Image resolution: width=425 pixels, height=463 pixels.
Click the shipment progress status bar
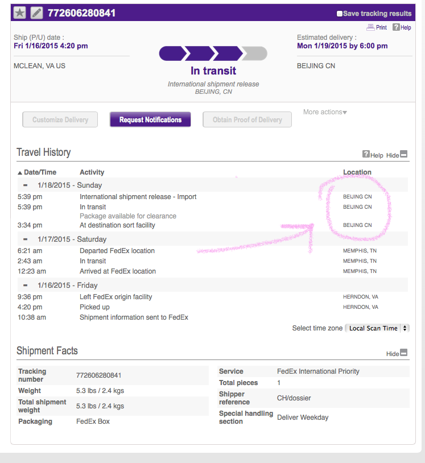(x=213, y=53)
